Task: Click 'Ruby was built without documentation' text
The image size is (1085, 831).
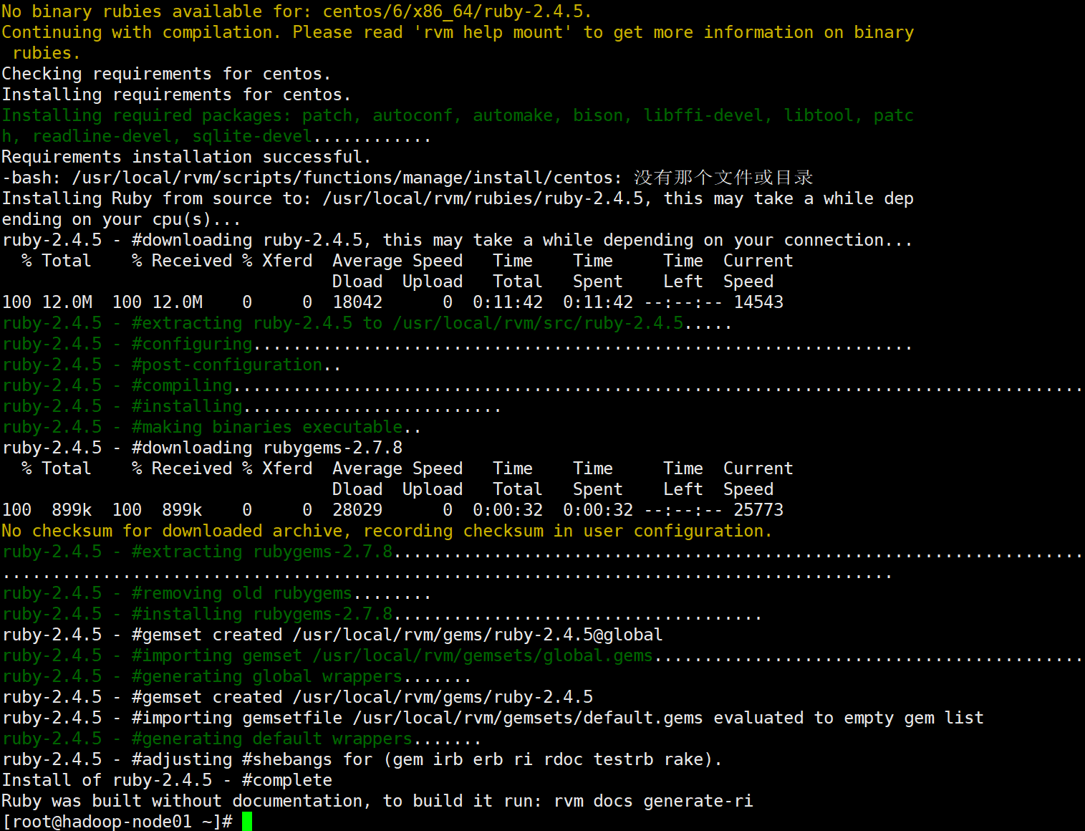Action: [x=186, y=800]
